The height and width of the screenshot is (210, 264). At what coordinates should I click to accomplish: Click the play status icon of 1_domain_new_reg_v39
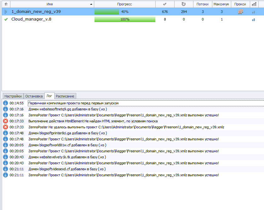coord(6,12)
